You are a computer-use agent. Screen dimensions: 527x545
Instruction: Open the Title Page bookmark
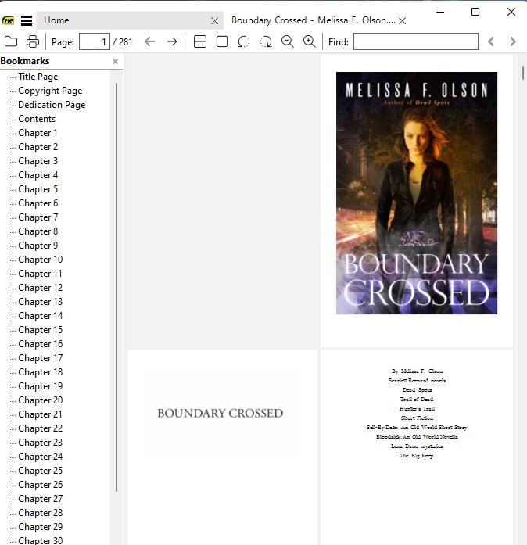tap(38, 77)
